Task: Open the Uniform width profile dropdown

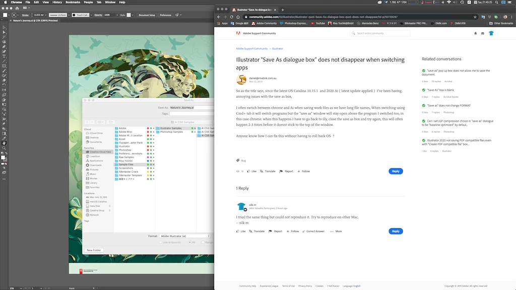Action: click(69, 15)
